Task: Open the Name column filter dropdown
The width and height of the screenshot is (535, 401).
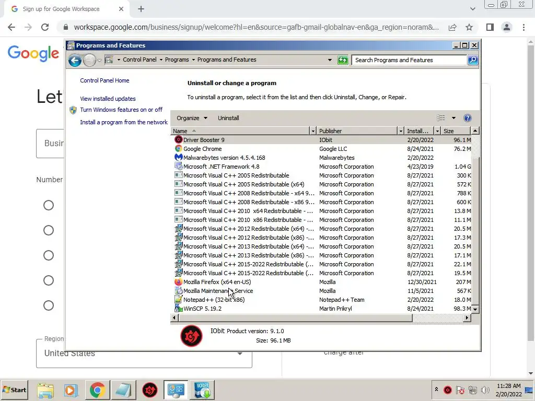Action: pos(312,131)
